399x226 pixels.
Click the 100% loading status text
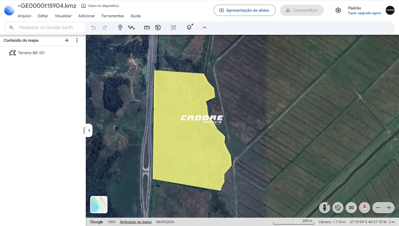112,222
